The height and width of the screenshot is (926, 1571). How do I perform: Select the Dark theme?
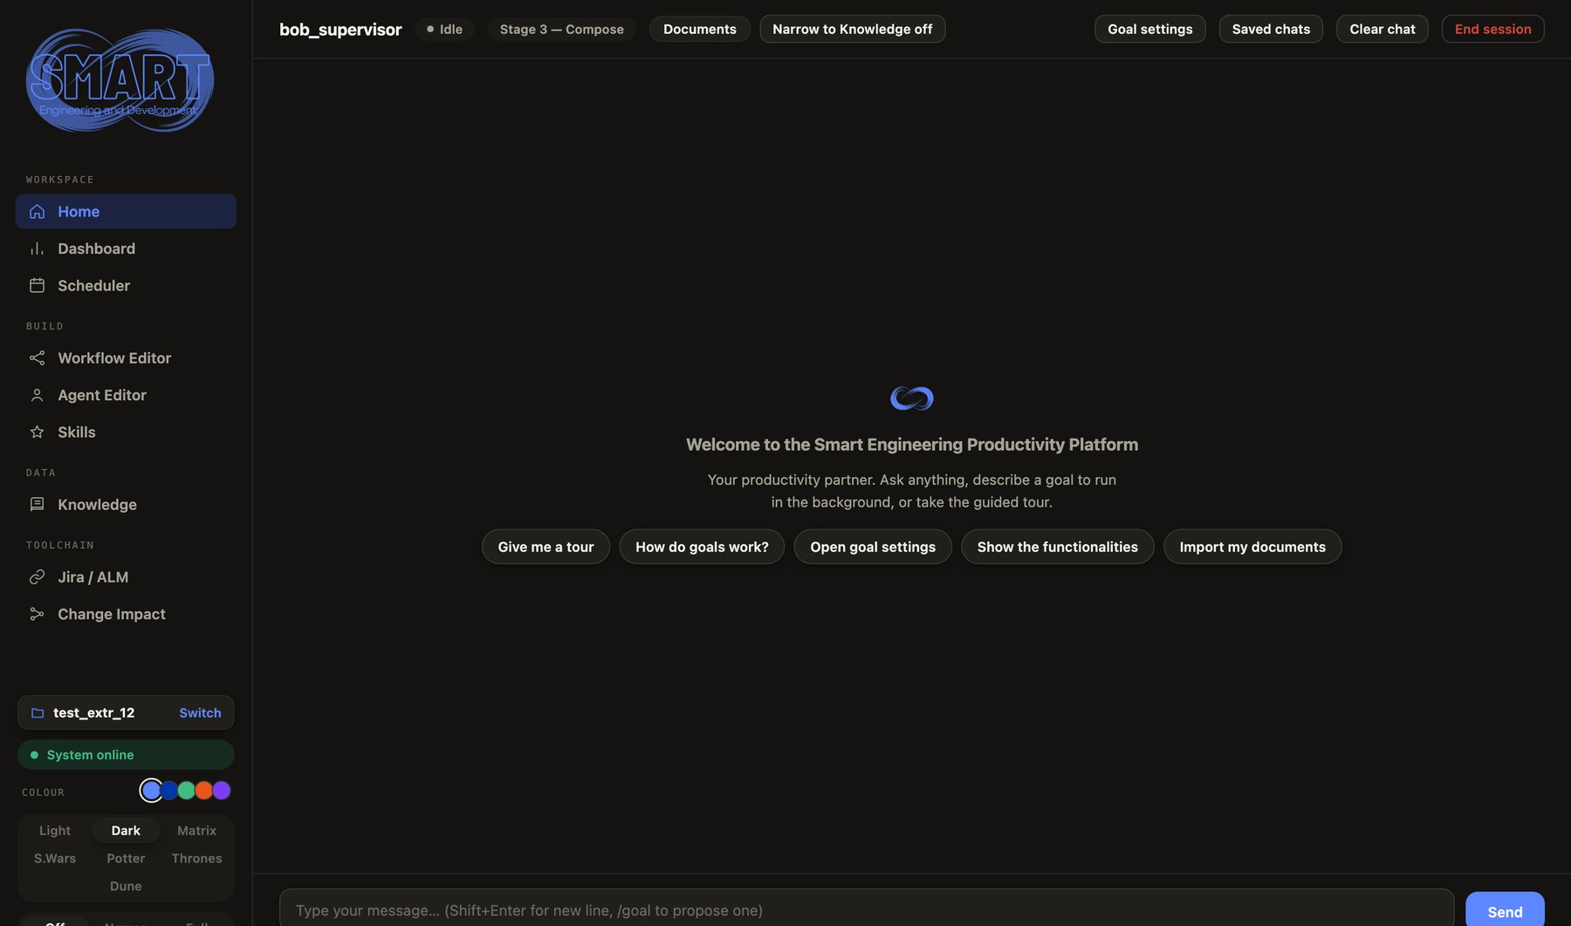[x=126, y=831]
